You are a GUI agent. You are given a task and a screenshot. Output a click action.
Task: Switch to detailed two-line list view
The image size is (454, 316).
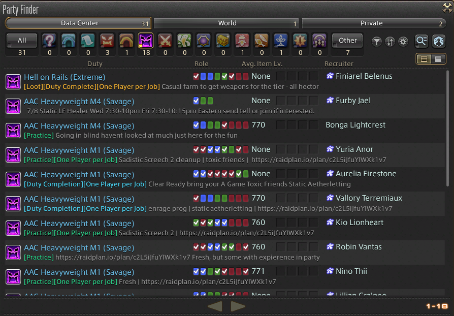point(424,59)
